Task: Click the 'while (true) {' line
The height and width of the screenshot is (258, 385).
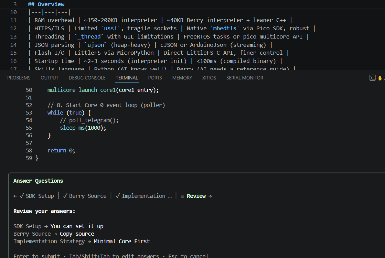Action: pos(69,113)
